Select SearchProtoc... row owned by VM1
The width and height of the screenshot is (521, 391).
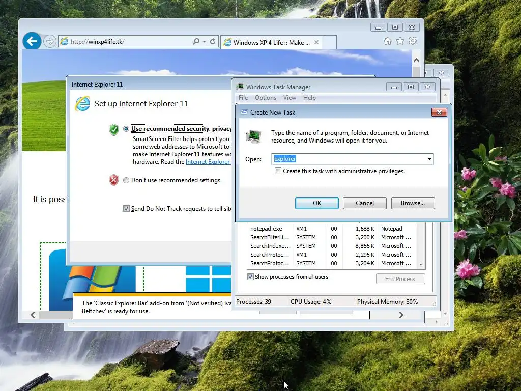332,255
